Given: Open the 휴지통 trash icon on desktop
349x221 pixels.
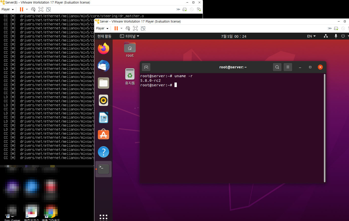Looking at the screenshot, I should coord(130,77).
